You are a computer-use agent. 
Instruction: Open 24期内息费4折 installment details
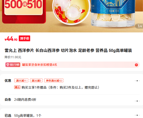click(x=25, y=100)
